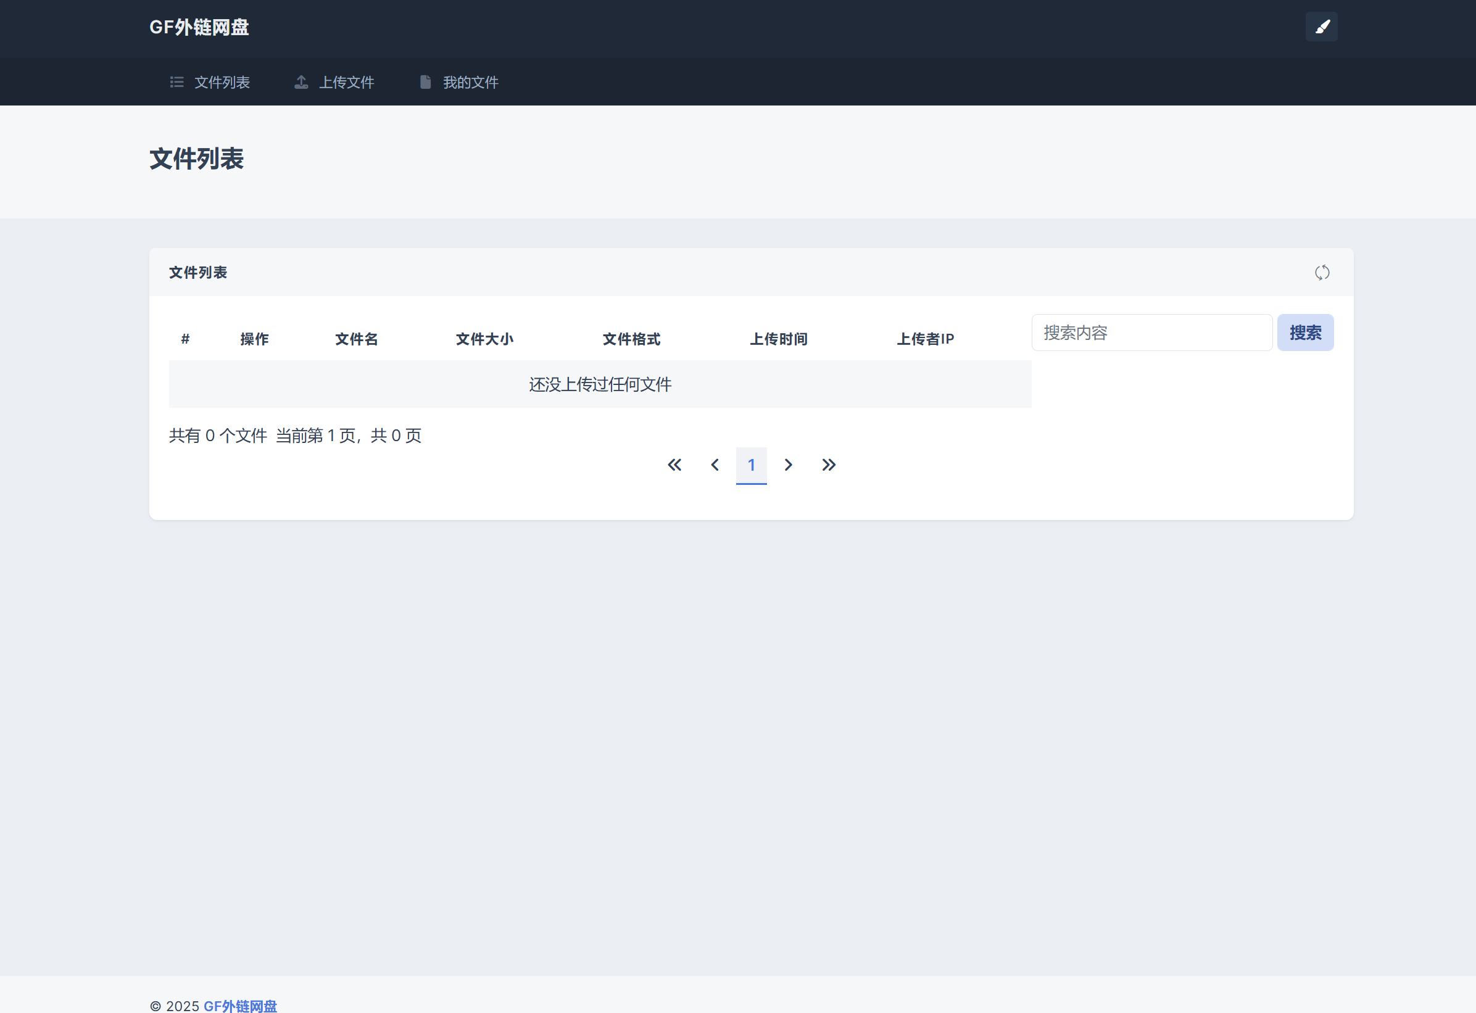The width and height of the screenshot is (1476, 1013).
Task: Select page 1 in the pagination
Action: point(752,465)
